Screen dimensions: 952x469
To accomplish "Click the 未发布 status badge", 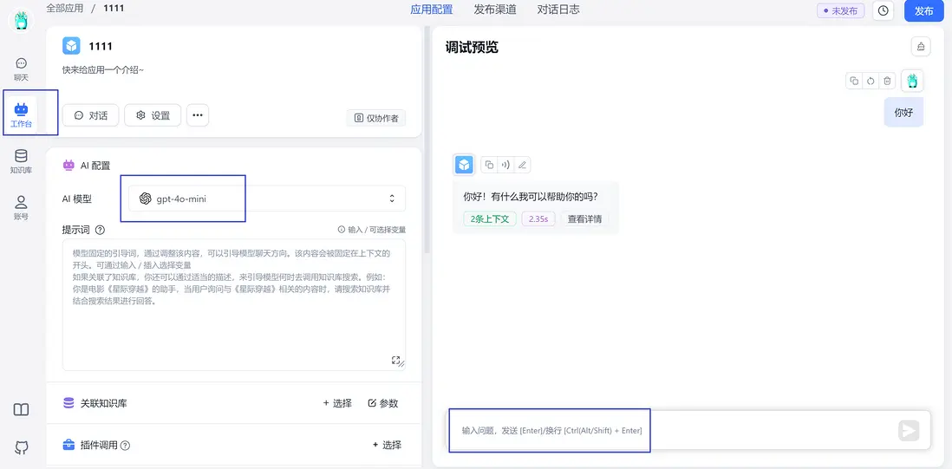I will point(841,11).
